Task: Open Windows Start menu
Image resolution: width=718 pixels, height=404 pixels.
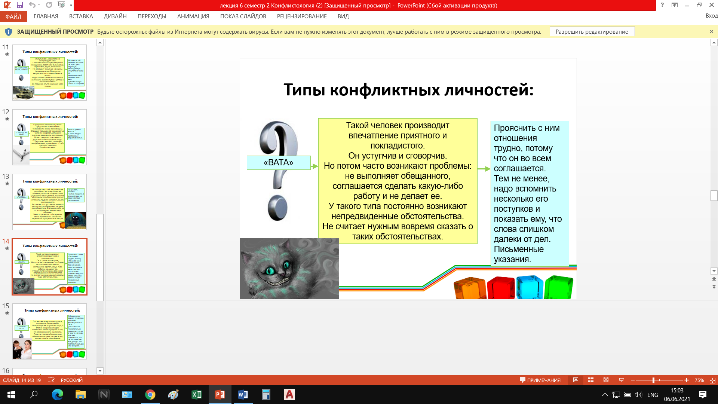Action: pyautogui.click(x=11, y=395)
